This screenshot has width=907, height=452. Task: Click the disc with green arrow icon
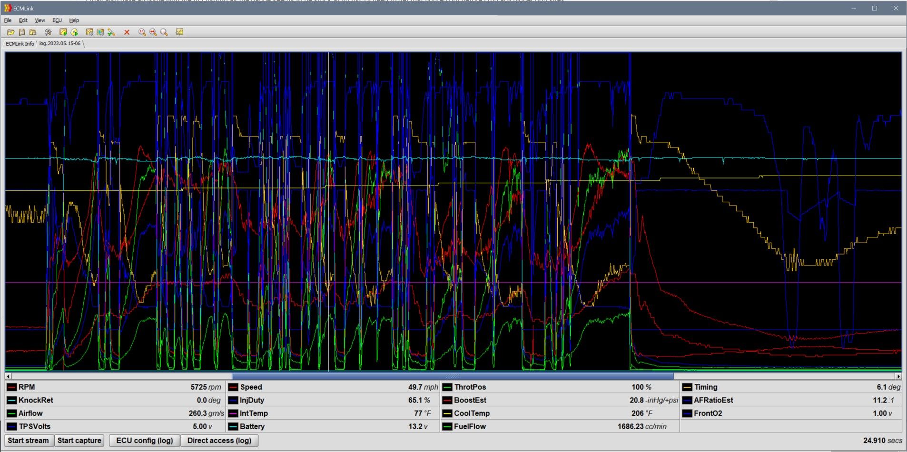(x=74, y=32)
